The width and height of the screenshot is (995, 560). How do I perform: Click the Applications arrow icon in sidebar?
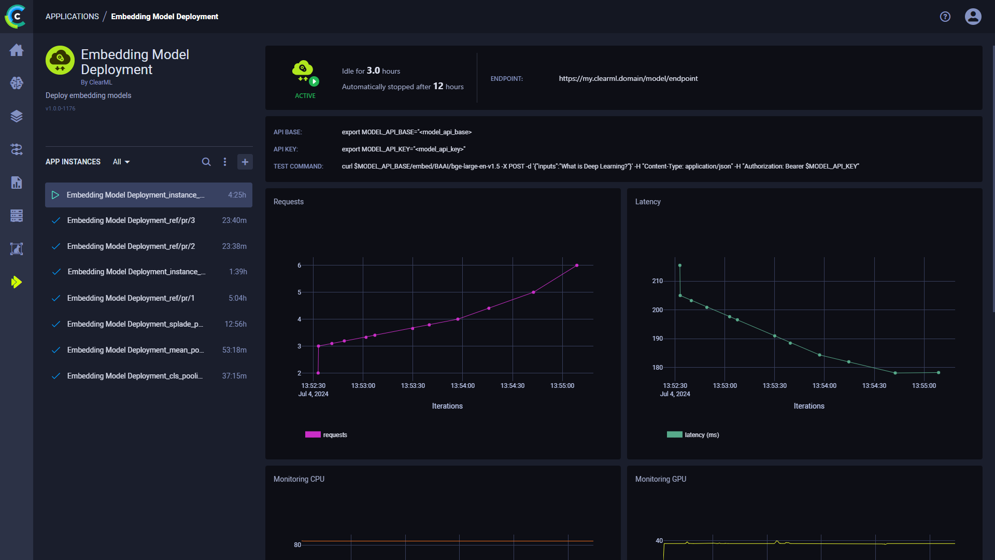pos(17,282)
